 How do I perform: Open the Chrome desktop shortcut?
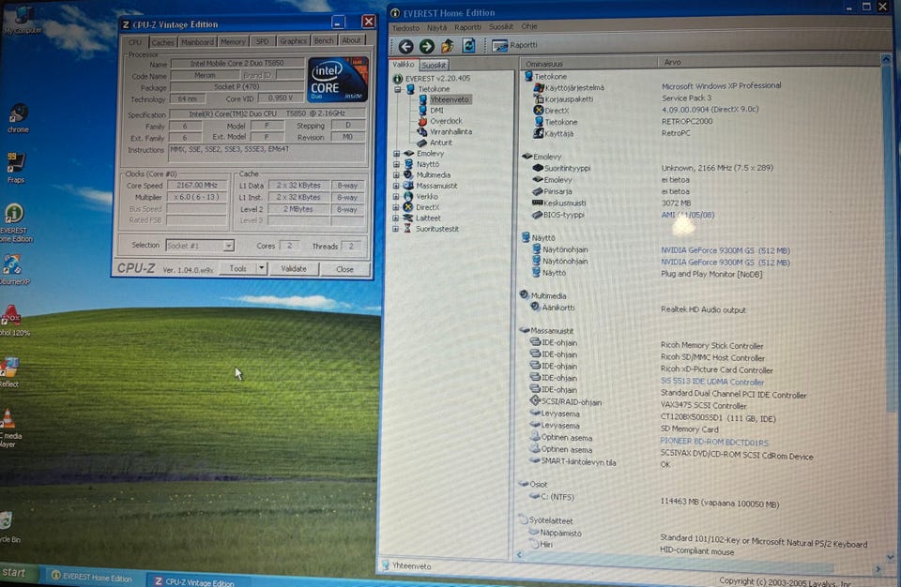(19, 118)
